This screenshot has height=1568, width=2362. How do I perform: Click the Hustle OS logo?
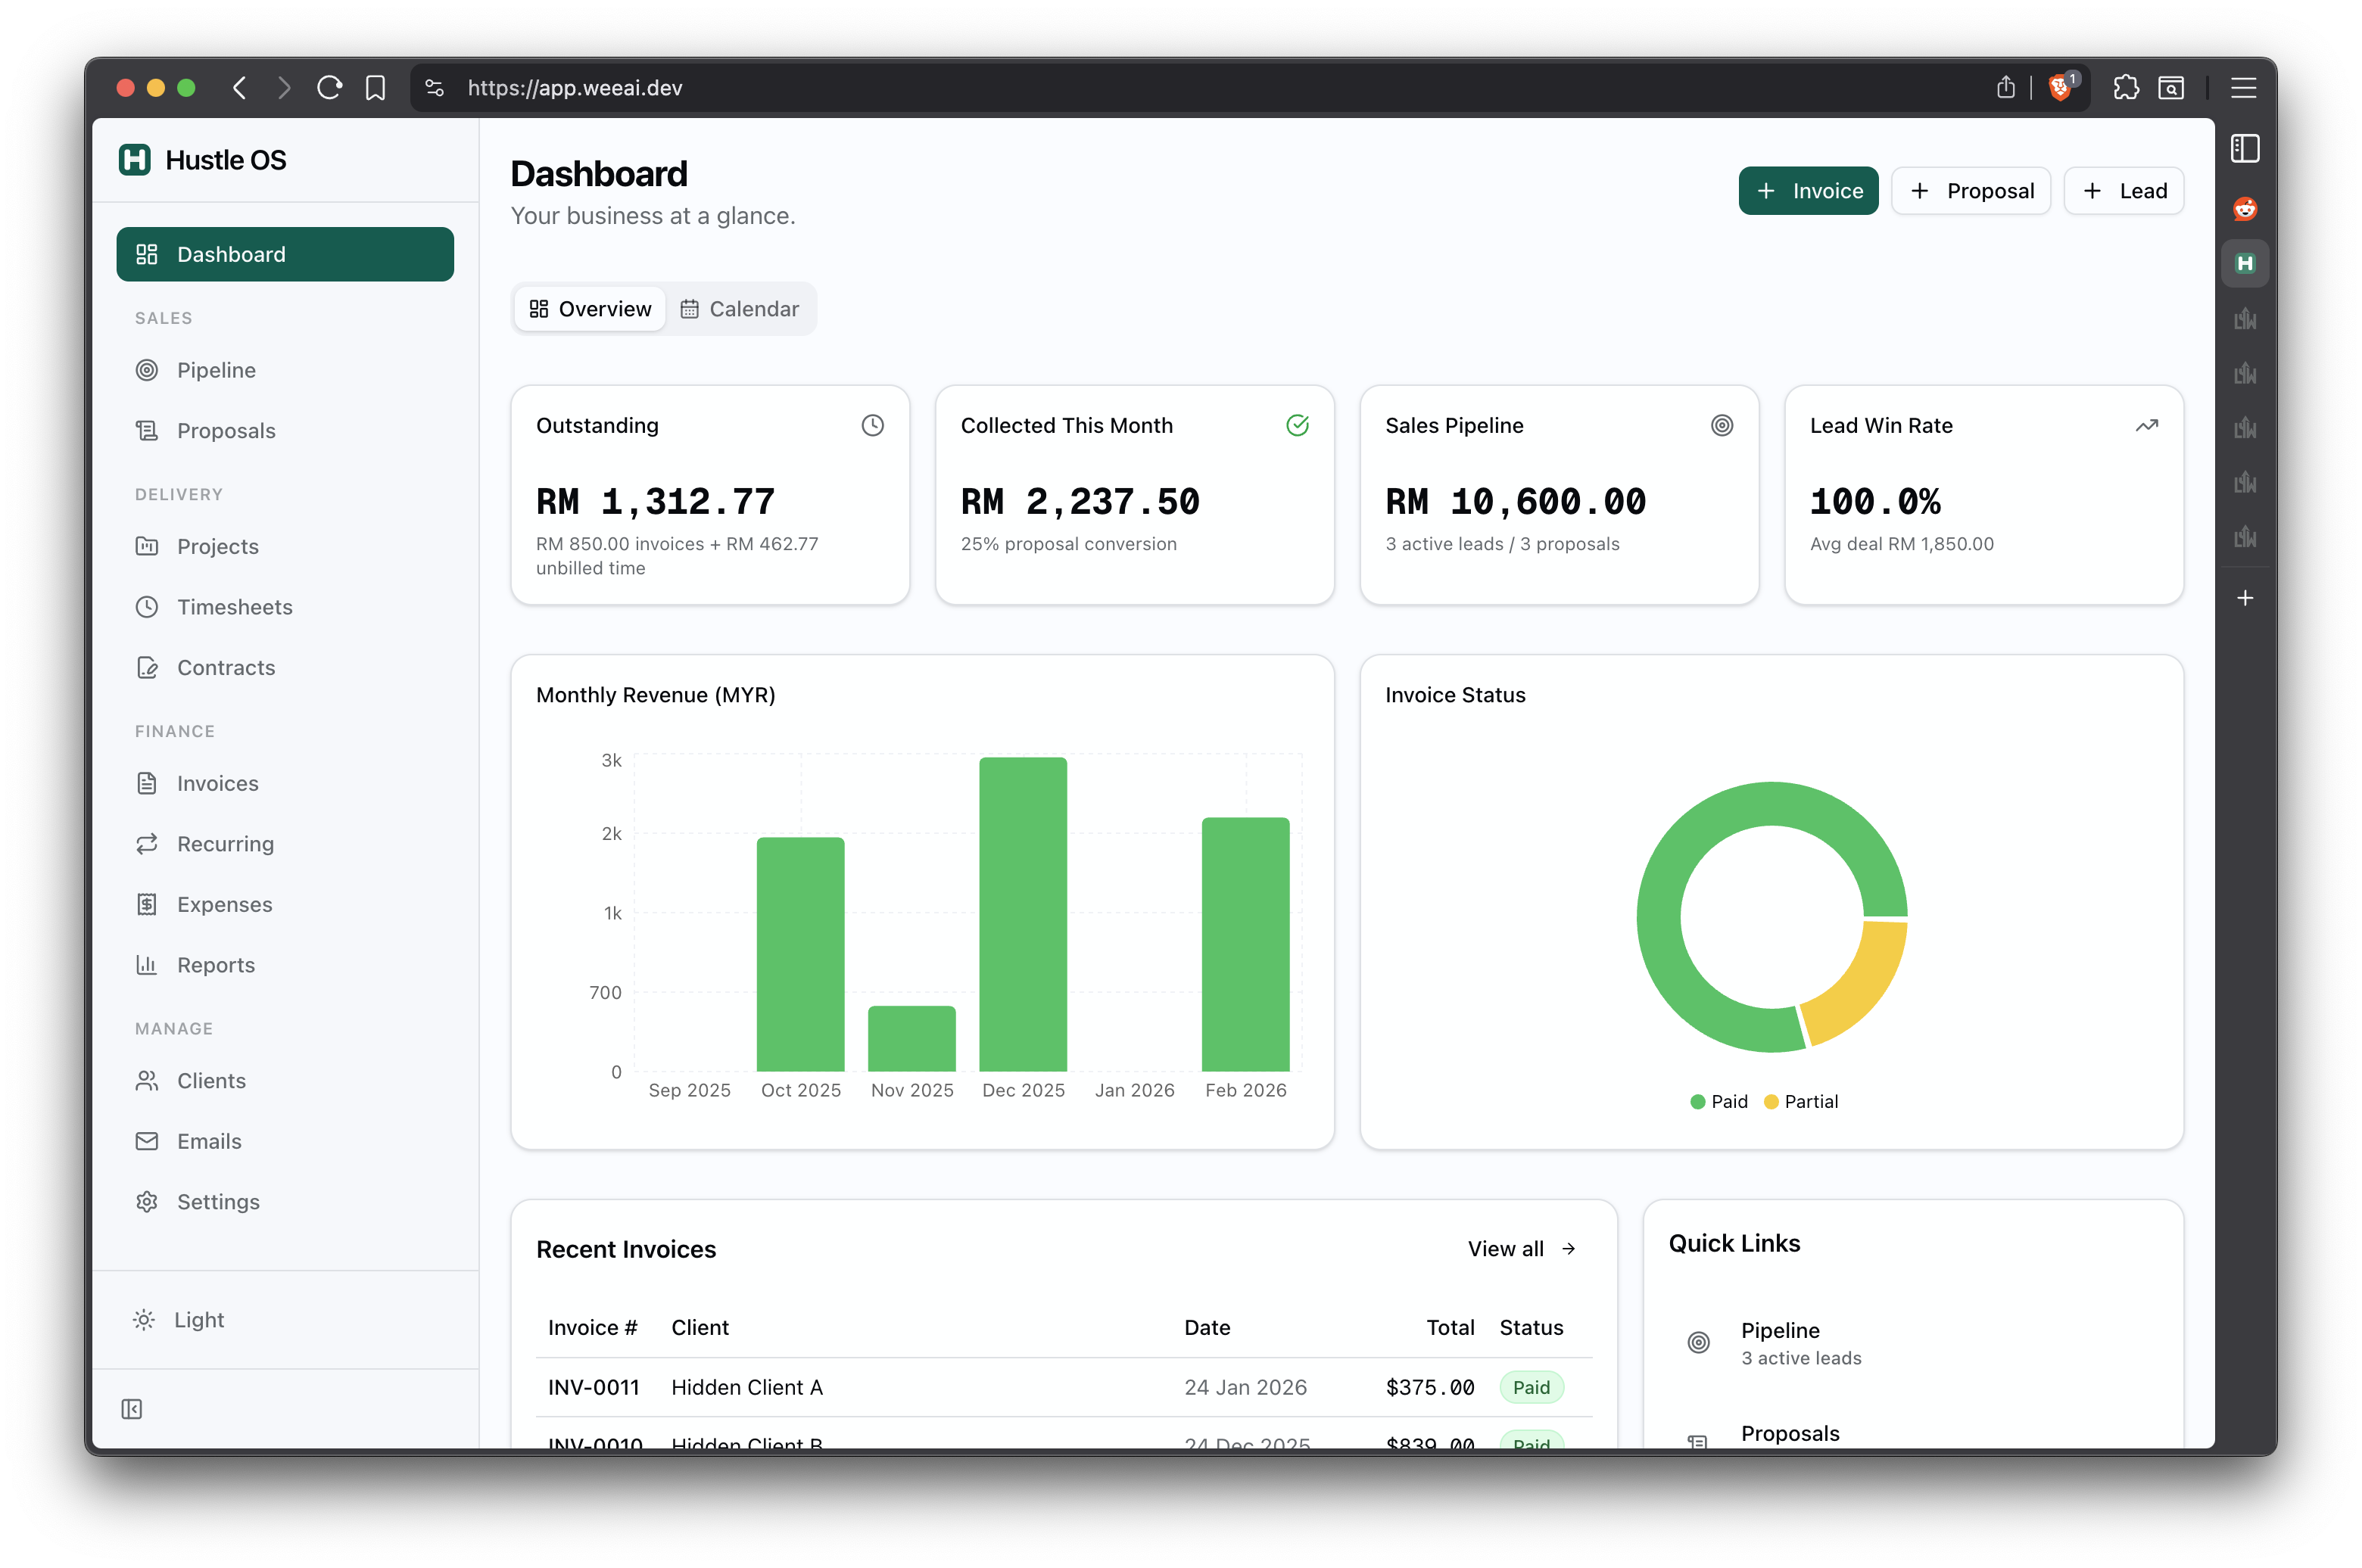tap(202, 159)
